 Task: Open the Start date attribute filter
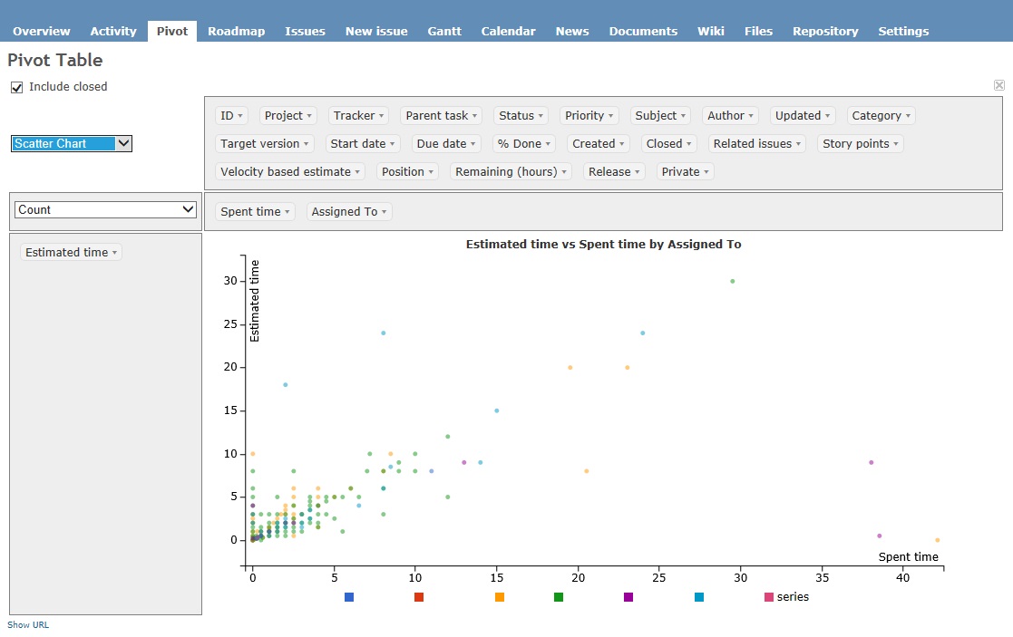pyautogui.click(x=362, y=144)
